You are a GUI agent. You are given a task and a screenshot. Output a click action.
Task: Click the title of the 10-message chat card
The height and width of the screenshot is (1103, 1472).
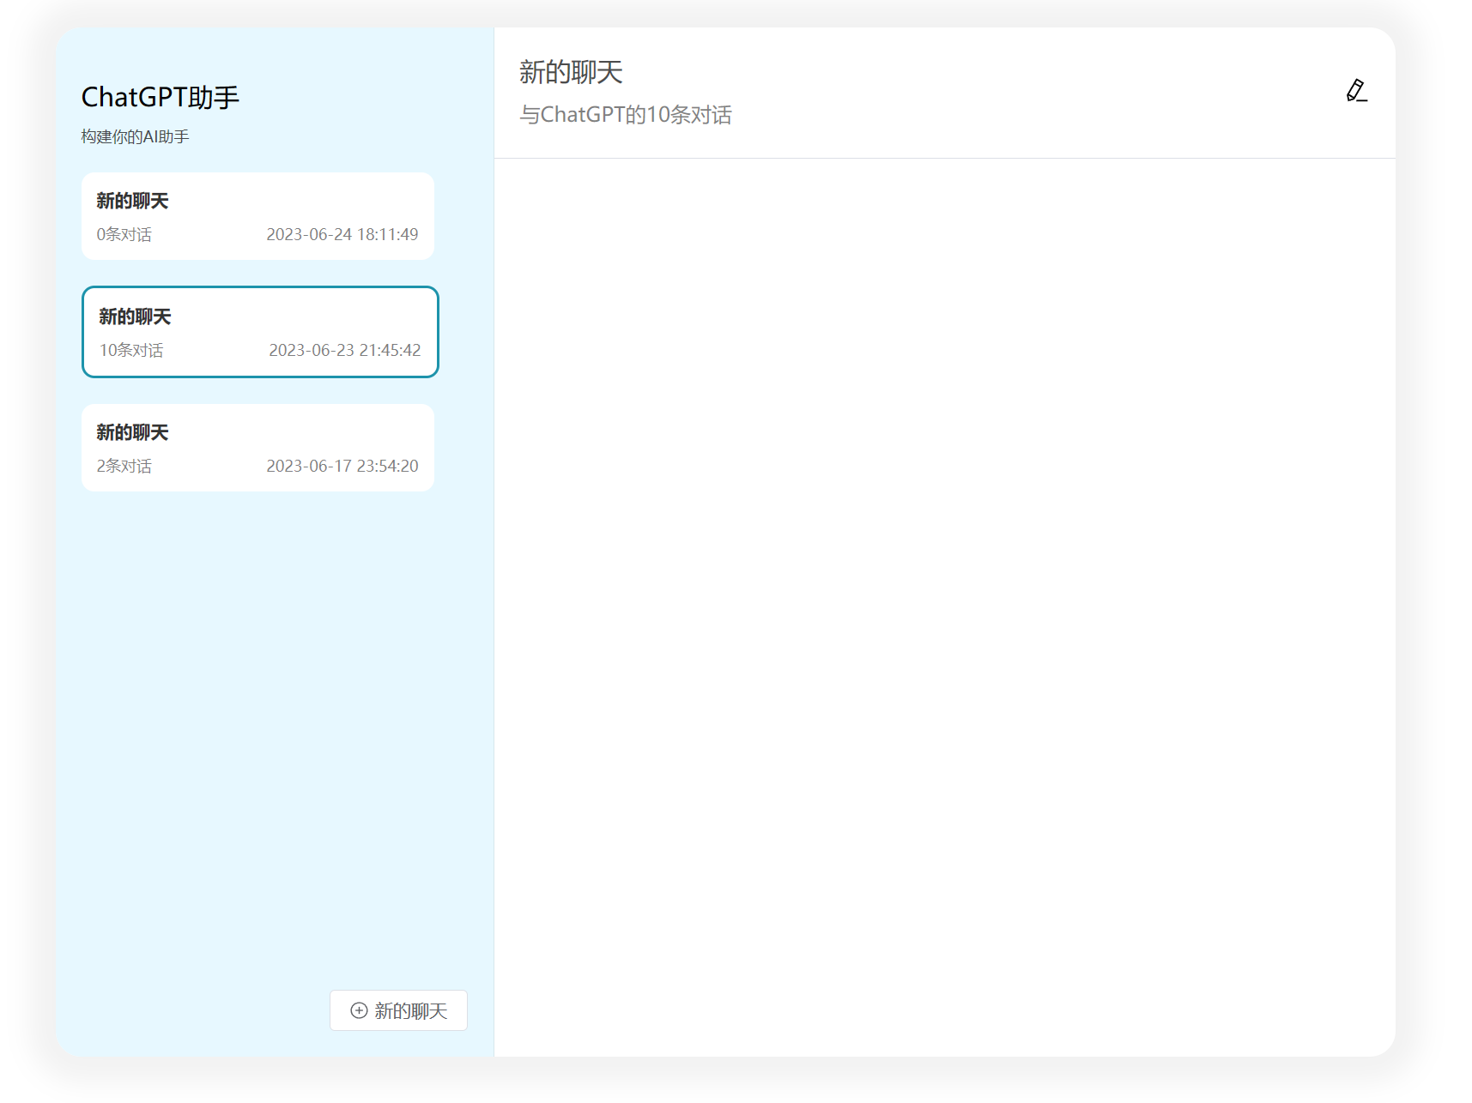pyautogui.click(x=135, y=316)
